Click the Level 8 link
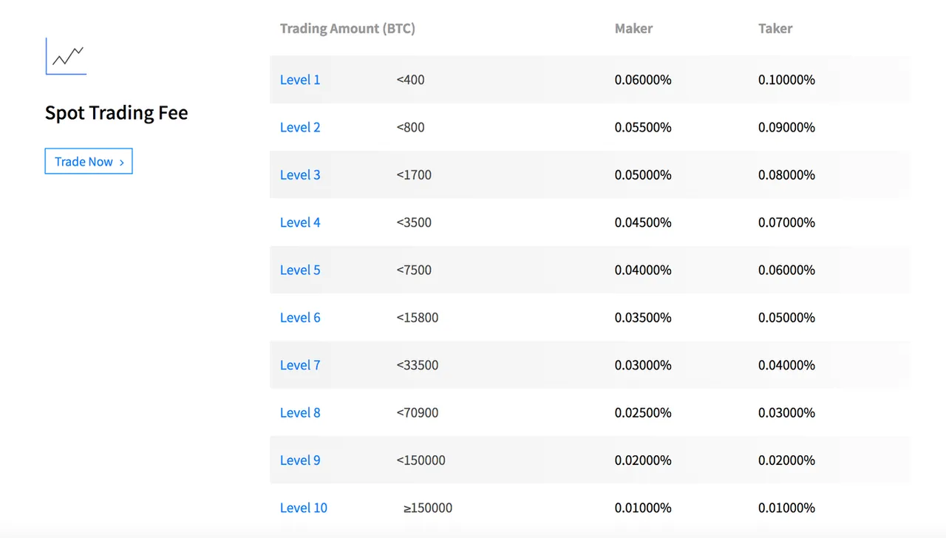The height and width of the screenshot is (538, 946). coord(300,412)
